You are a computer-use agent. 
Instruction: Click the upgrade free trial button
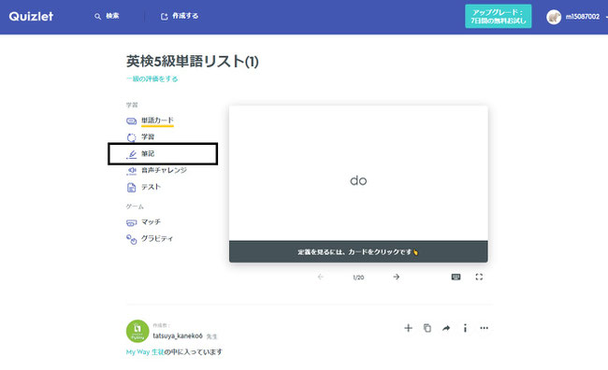(x=499, y=16)
